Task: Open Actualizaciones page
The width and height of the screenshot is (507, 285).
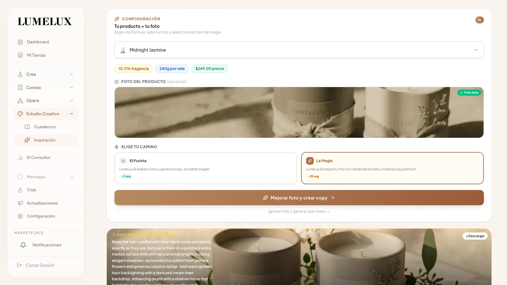Action: point(42,203)
